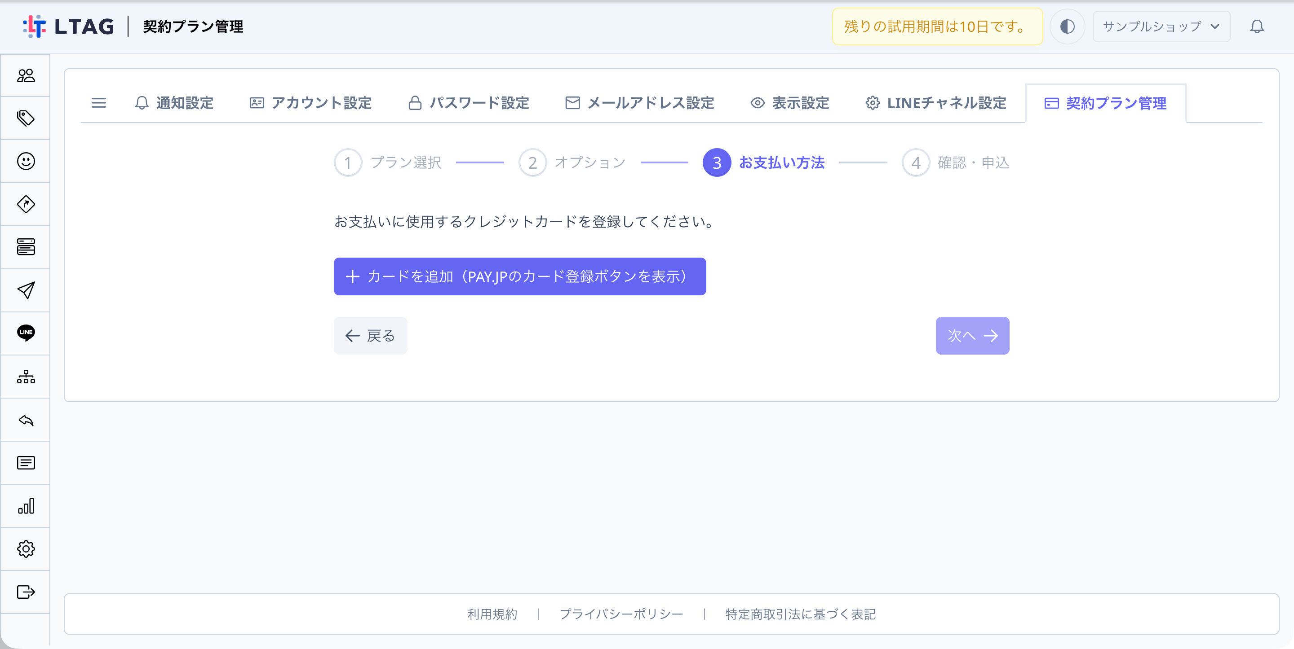Image resolution: width=1294 pixels, height=649 pixels.
Task: Go to step 2 オプション
Action: [x=572, y=162]
